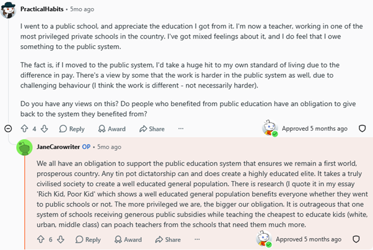The height and width of the screenshot is (250, 373).
Task: Collapse the PracticalHabits comment thread
Action: [x=8, y=129]
